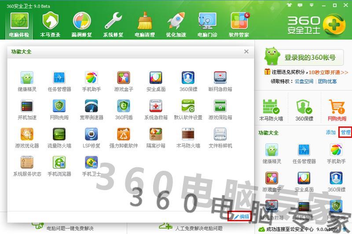
Task: Launch 健康精灵 in the 功能大全 popup
Action: tap(27, 82)
